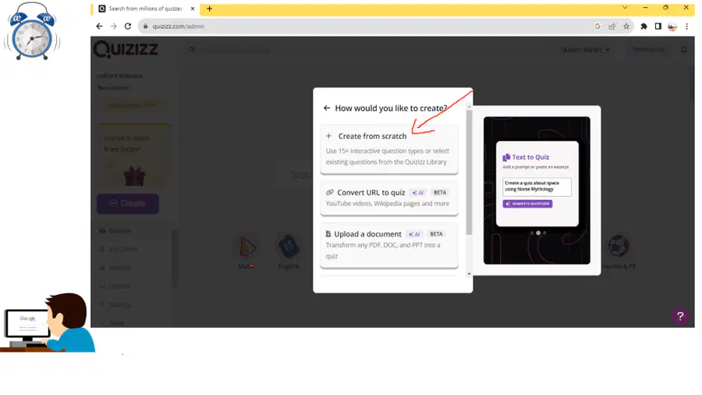Bookmark the page with the star icon

coord(626,27)
